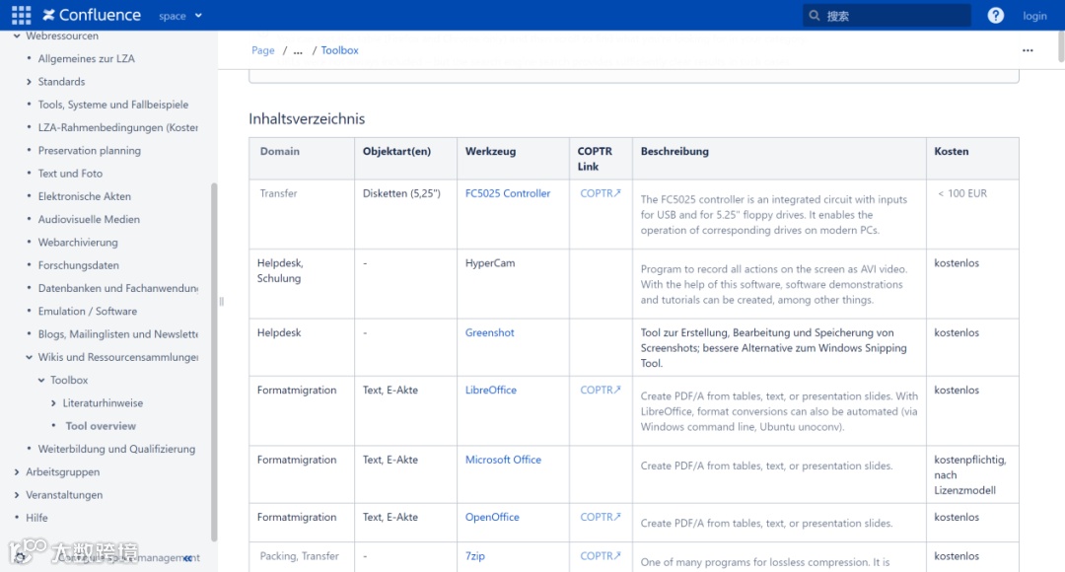
Task: Open Webarchivierung page
Action: (x=78, y=243)
